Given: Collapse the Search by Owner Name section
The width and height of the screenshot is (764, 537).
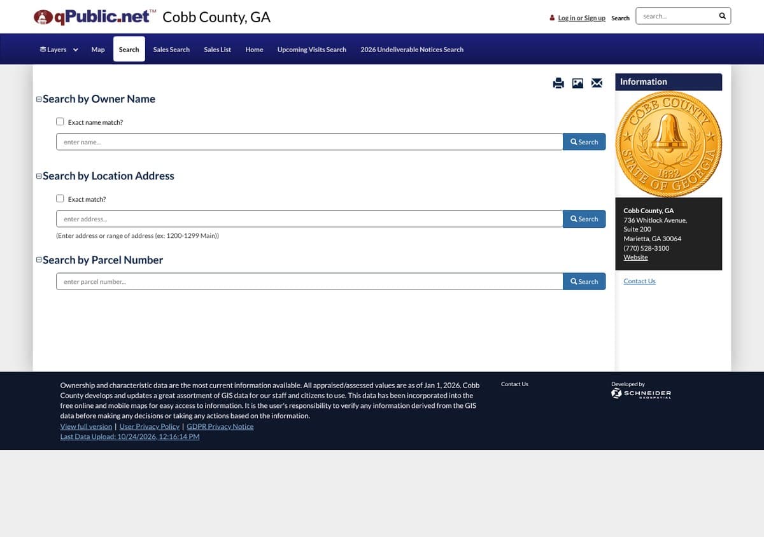Looking at the screenshot, I should pos(39,99).
